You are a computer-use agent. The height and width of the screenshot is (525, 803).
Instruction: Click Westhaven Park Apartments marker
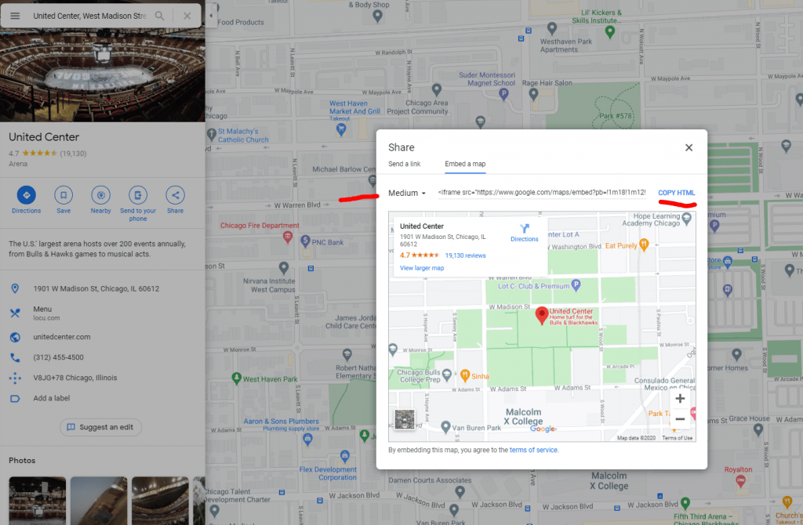tap(551, 28)
